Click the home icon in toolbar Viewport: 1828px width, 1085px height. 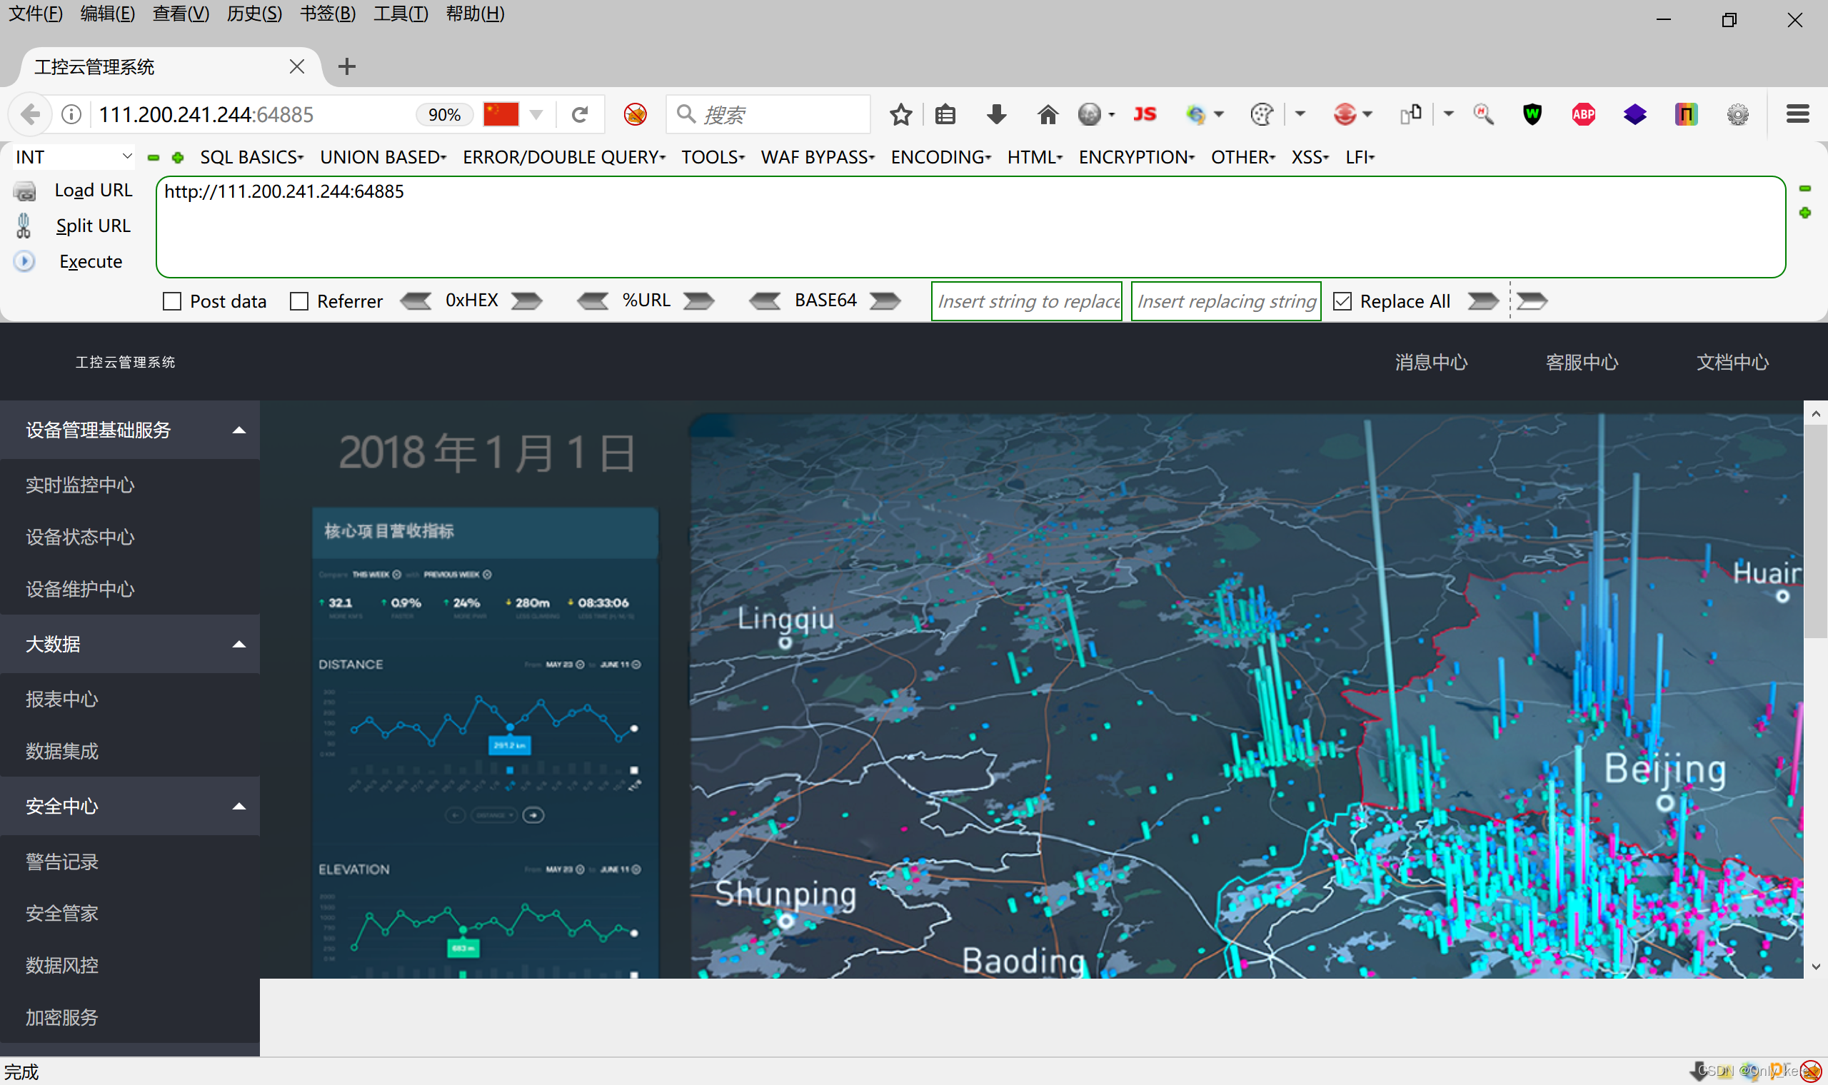coord(1047,115)
